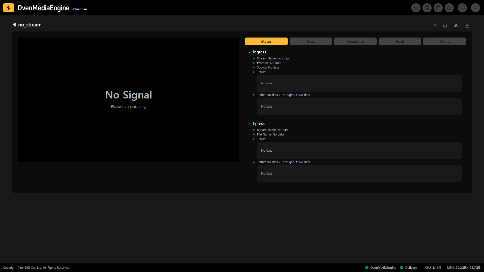Click the OvenMediaEngine status indicator in footer

click(x=381, y=268)
